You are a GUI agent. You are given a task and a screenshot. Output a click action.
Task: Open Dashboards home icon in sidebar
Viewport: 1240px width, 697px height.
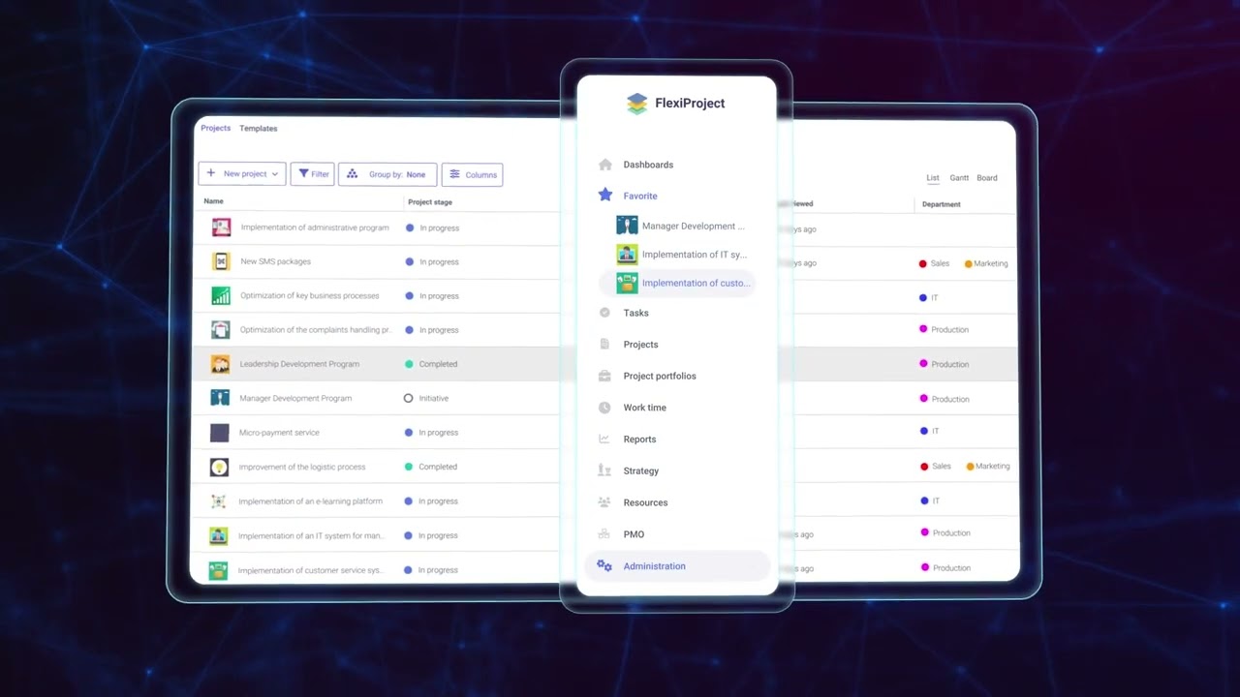605,165
